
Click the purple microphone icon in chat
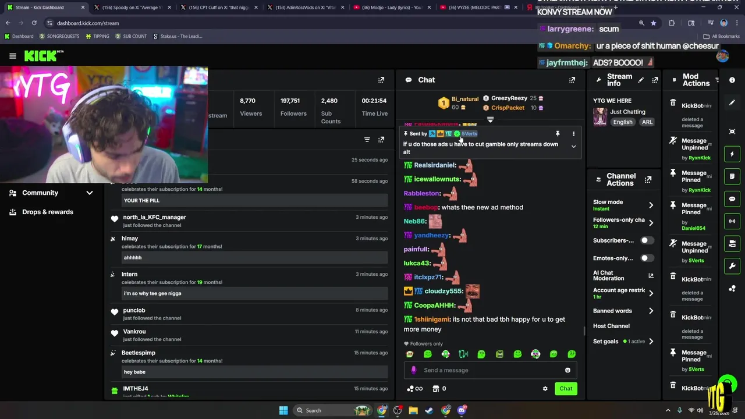(x=414, y=370)
